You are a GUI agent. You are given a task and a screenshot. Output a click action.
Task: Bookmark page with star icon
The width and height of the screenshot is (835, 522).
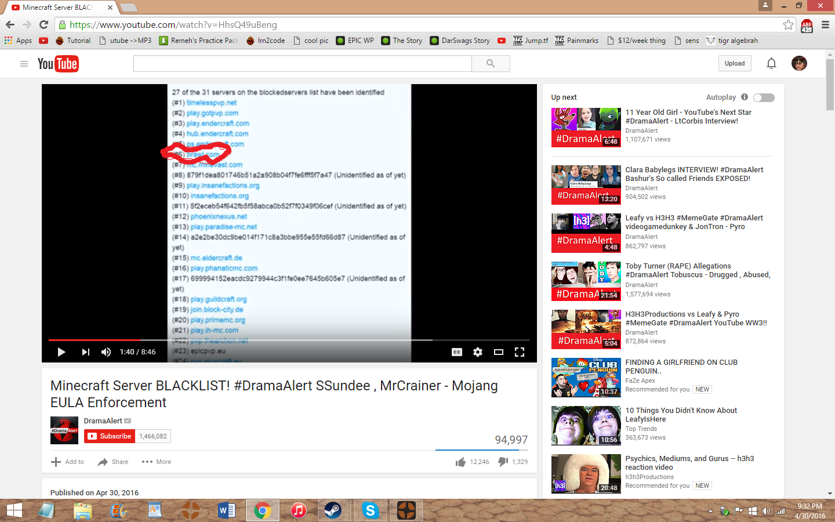[788, 25]
